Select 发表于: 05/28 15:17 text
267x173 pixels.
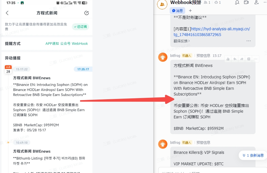tap(30, 130)
